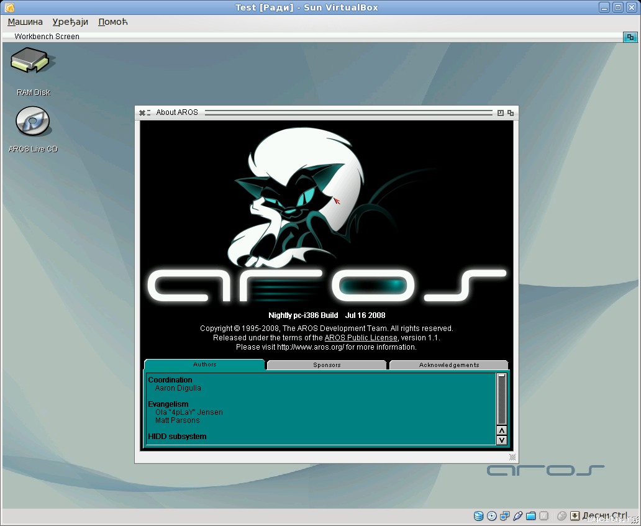Click the Workbench Screen title bar
641x526 pixels.
click(x=312, y=37)
